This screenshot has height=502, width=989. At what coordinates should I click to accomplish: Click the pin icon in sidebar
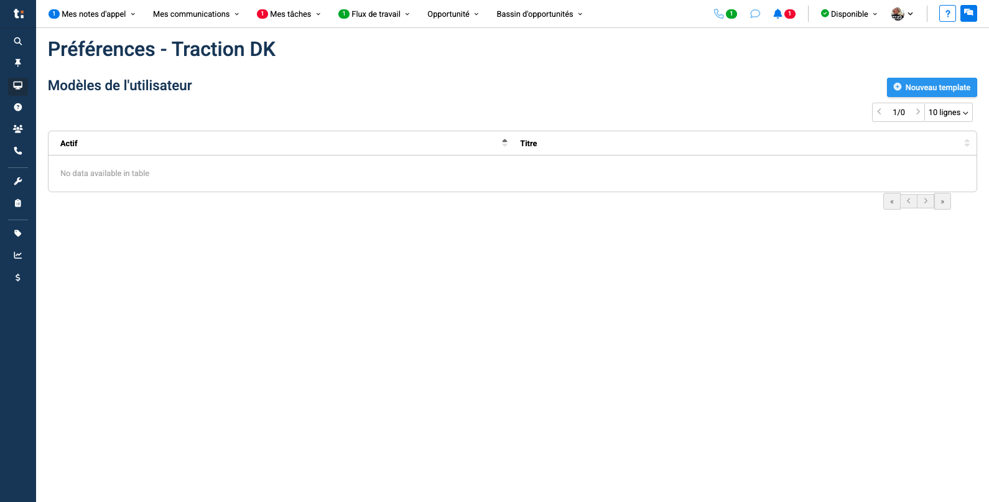click(18, 63)
